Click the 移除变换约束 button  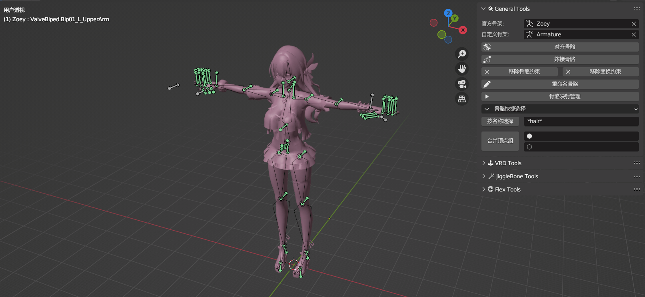click(x=601, y=72)
